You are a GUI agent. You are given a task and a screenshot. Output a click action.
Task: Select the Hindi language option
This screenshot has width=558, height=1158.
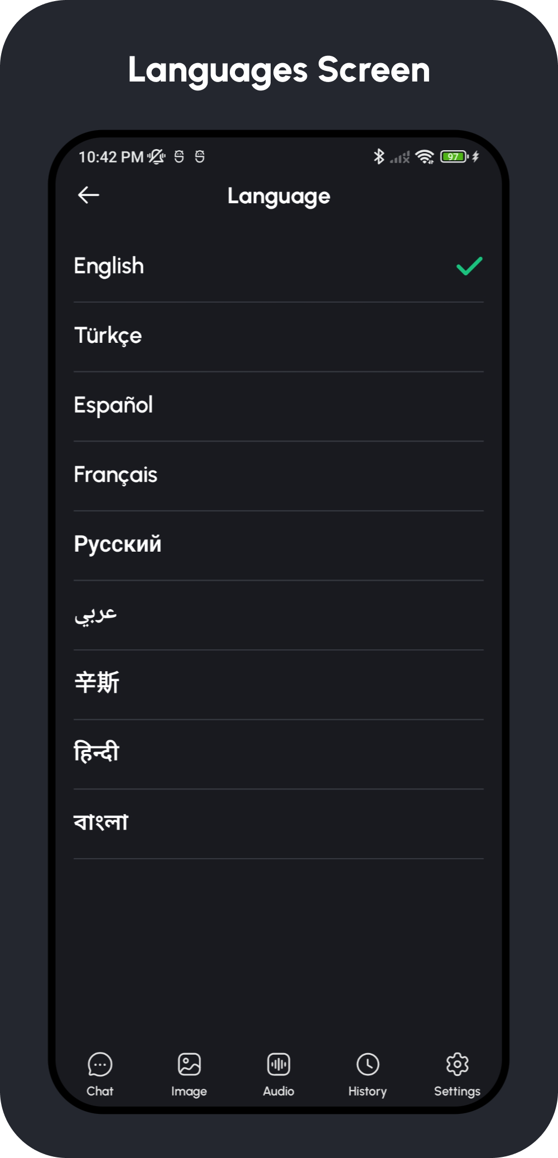click(97, 753)
